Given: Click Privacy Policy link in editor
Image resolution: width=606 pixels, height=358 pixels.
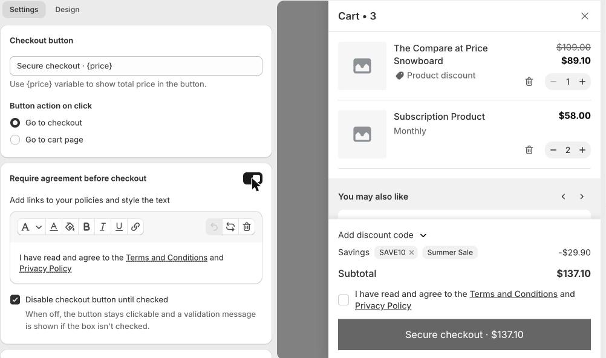Looking at the screenshot, I should (45, 268).
